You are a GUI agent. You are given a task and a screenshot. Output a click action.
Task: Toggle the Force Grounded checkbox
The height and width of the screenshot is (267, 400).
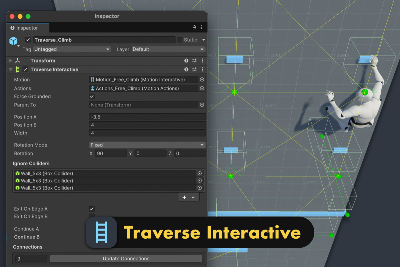click(92, 96)
